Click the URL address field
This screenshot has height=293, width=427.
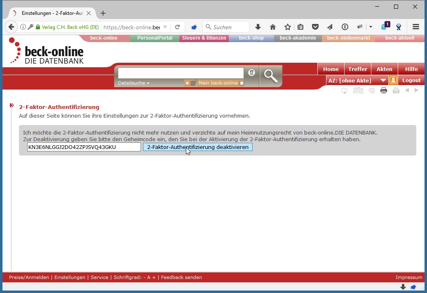tap(132, 27)
